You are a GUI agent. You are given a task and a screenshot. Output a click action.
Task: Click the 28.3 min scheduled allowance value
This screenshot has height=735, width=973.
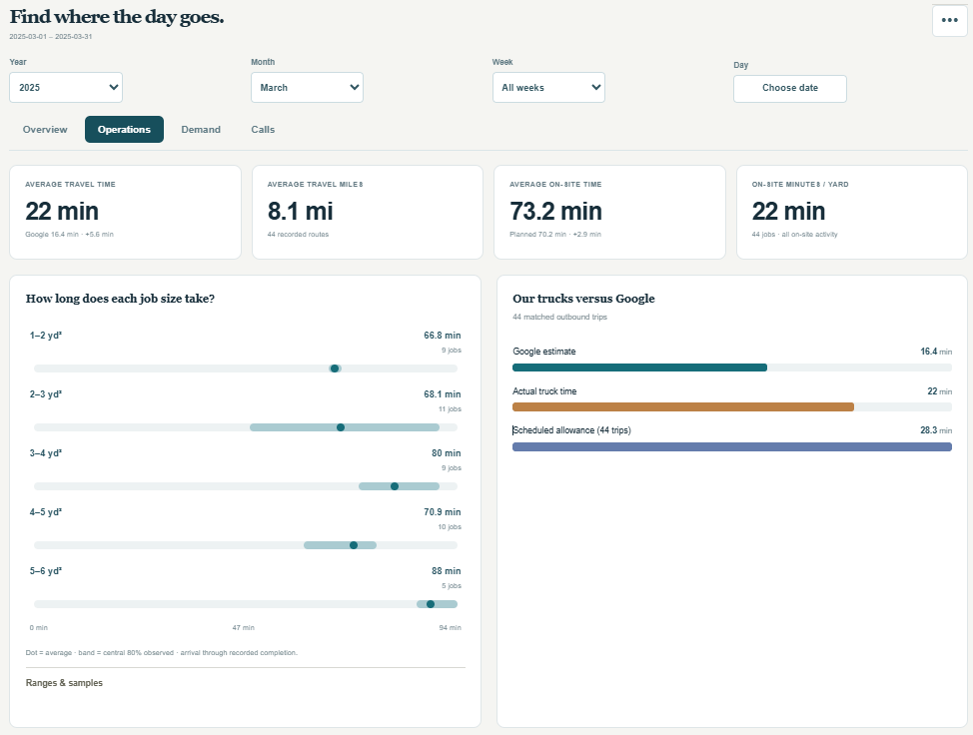pos(936,429)
